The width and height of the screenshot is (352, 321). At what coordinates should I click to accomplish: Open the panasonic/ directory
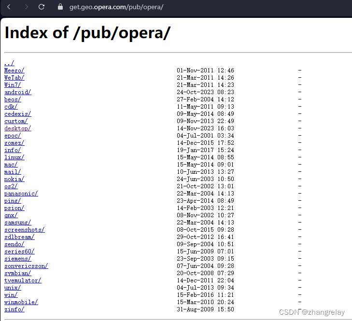tap(21, 194)
